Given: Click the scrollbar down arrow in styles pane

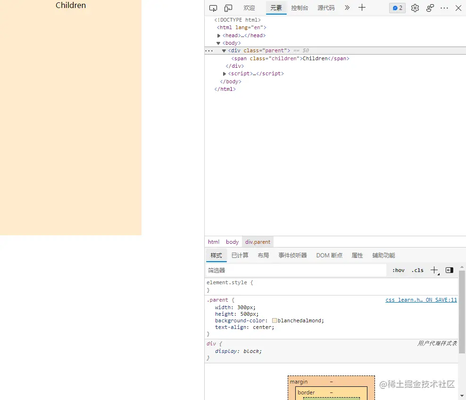Looking at the screenshot, I should tap(462, 396).
